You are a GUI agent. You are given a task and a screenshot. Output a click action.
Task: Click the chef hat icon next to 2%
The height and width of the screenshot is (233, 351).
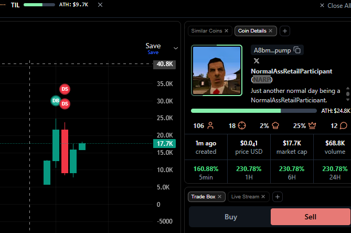(275, 125)
